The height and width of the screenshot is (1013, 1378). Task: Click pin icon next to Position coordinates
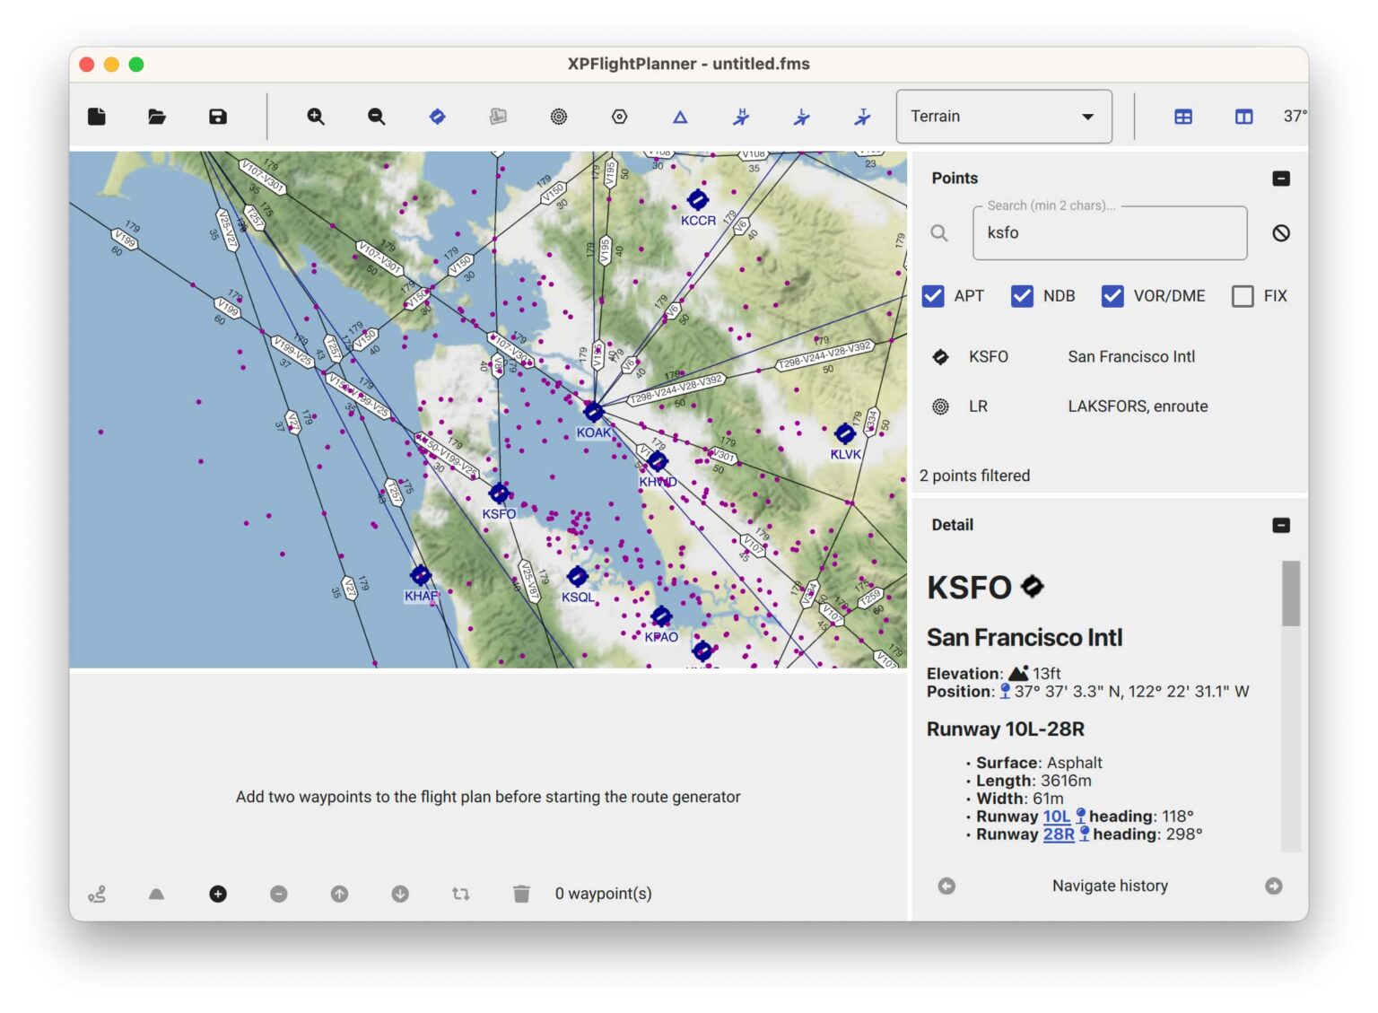point(1005,691)
